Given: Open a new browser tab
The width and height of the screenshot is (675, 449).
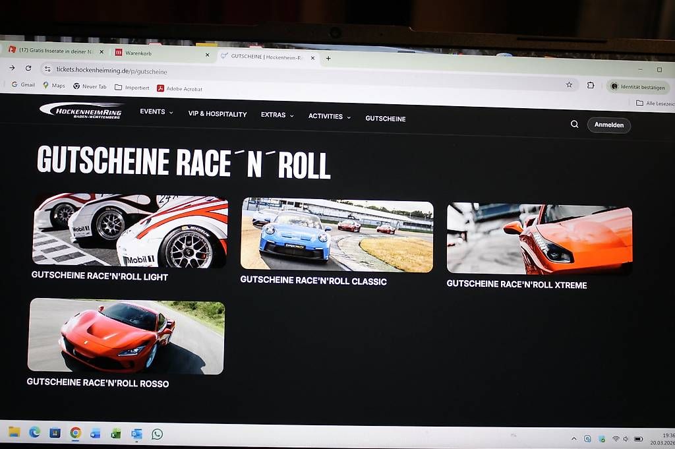Looking at the screenshot, I should click(328, 58).
